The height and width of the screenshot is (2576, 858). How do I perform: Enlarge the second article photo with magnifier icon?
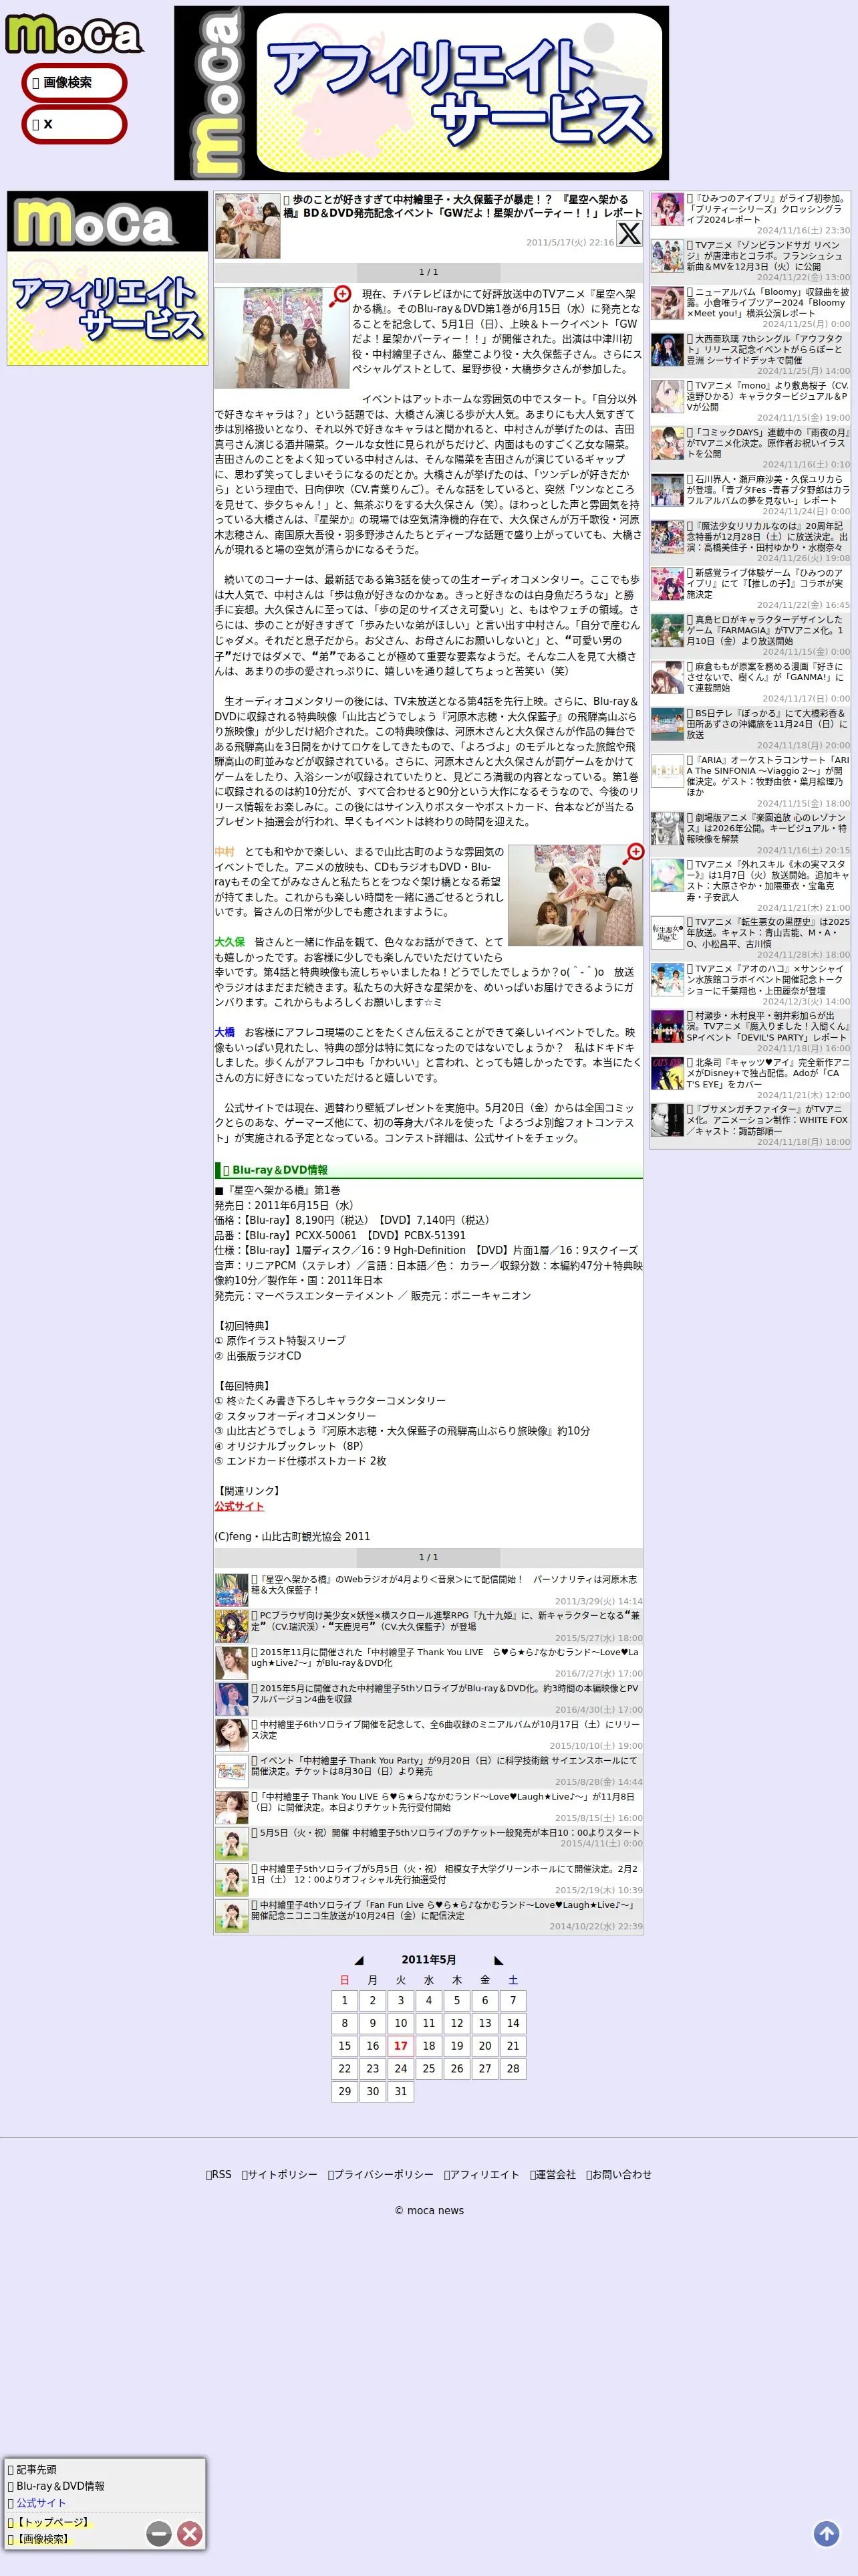tap(633, 854)
